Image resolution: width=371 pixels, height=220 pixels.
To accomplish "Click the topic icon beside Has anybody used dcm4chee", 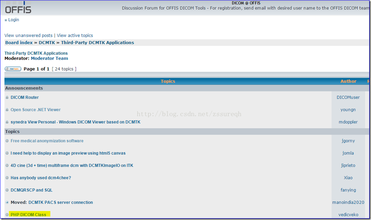I will tap(7, 178).
